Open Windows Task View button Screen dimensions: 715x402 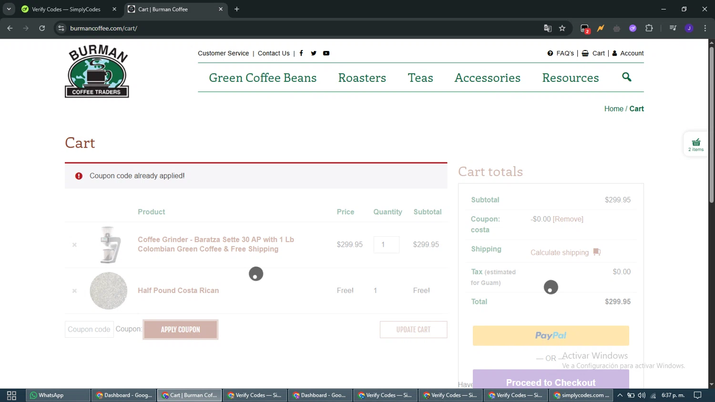click(12, 395)
